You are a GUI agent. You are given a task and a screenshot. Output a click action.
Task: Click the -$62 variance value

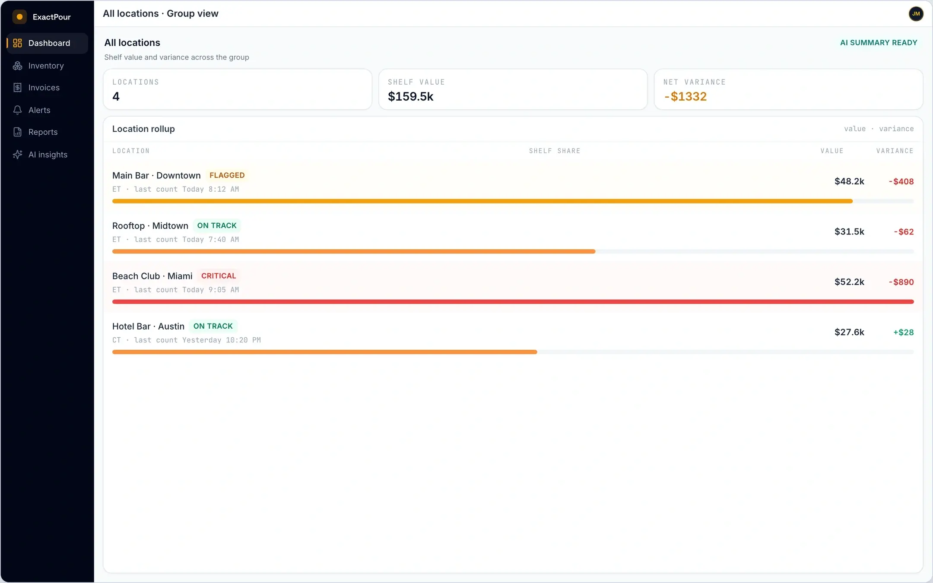pos(904,232)
